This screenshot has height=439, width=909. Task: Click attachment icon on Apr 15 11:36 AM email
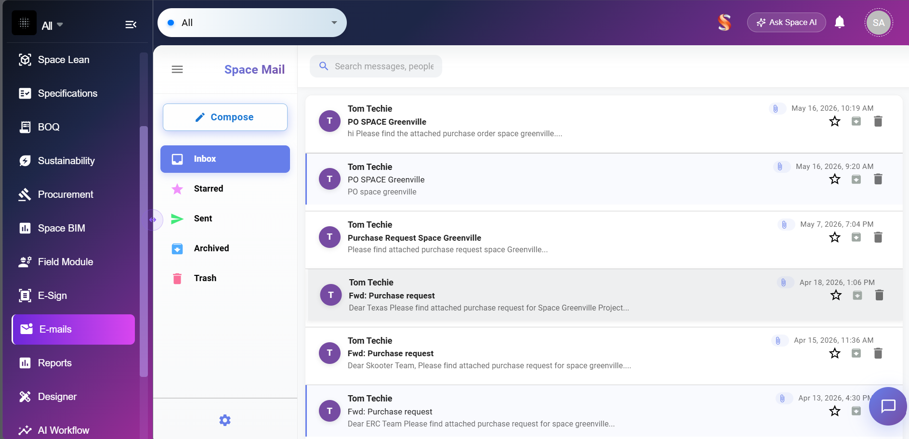tap(778, 341)
